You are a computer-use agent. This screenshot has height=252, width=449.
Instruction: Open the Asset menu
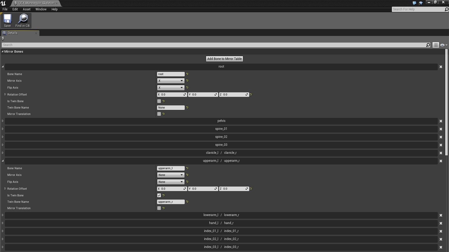pyautogui.click(x=26, y=9)
